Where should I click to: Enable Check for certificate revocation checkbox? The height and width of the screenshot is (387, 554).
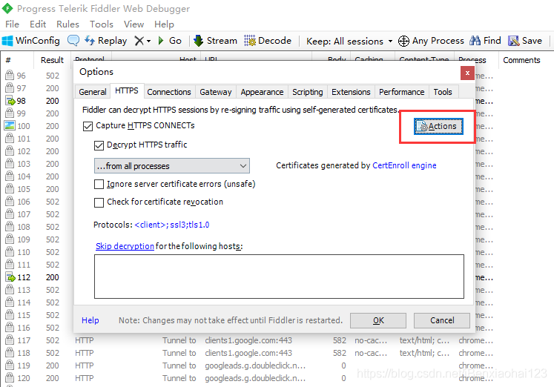(x=99, y=202)
